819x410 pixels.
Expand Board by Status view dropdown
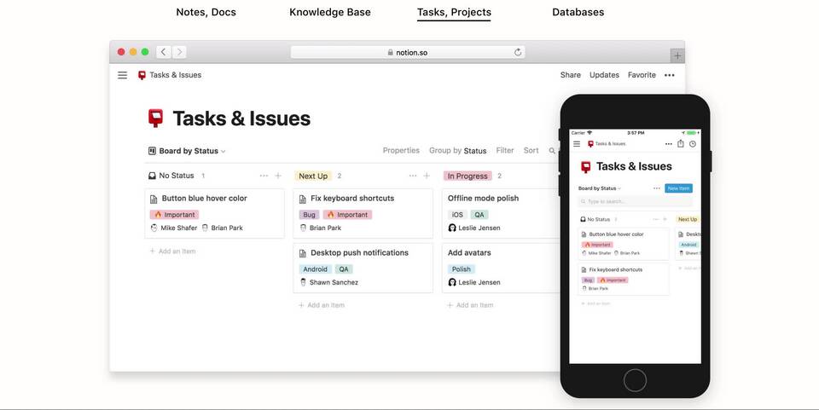point(187,151)
